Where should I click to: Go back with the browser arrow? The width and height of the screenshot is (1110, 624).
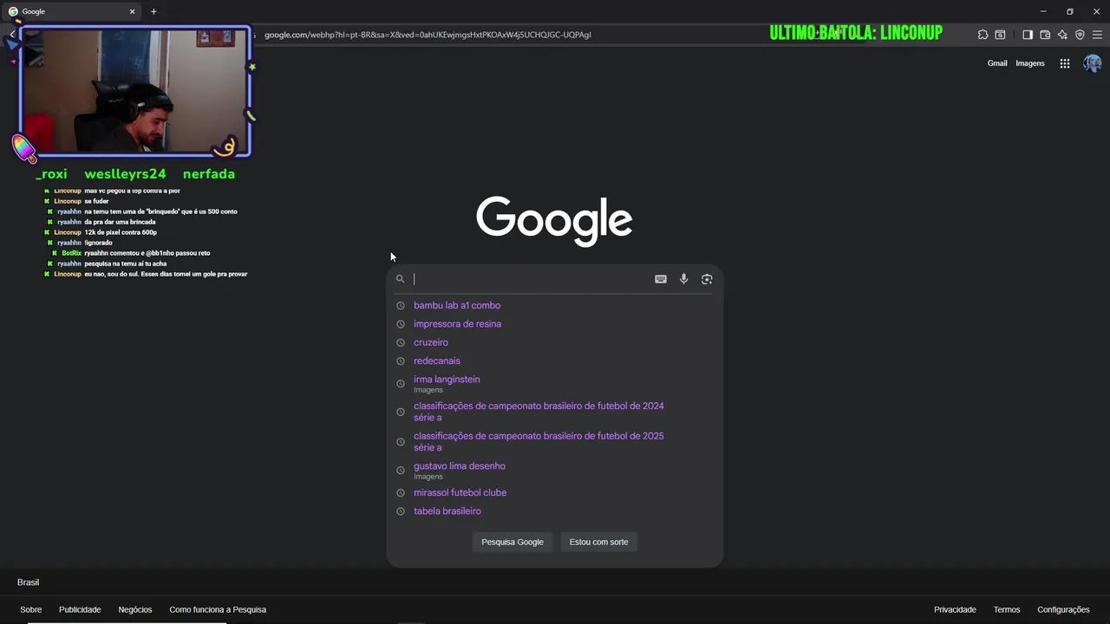point(12,35)
